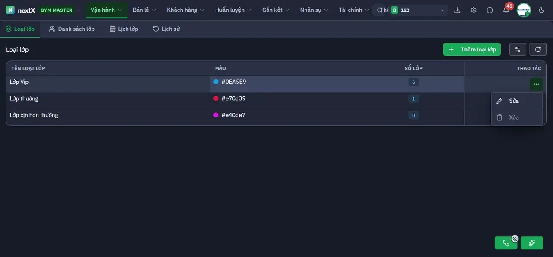Click the magenta color dot for #e40de7
This screenshot has width=553, height=257.
click(x=216, y=115)
